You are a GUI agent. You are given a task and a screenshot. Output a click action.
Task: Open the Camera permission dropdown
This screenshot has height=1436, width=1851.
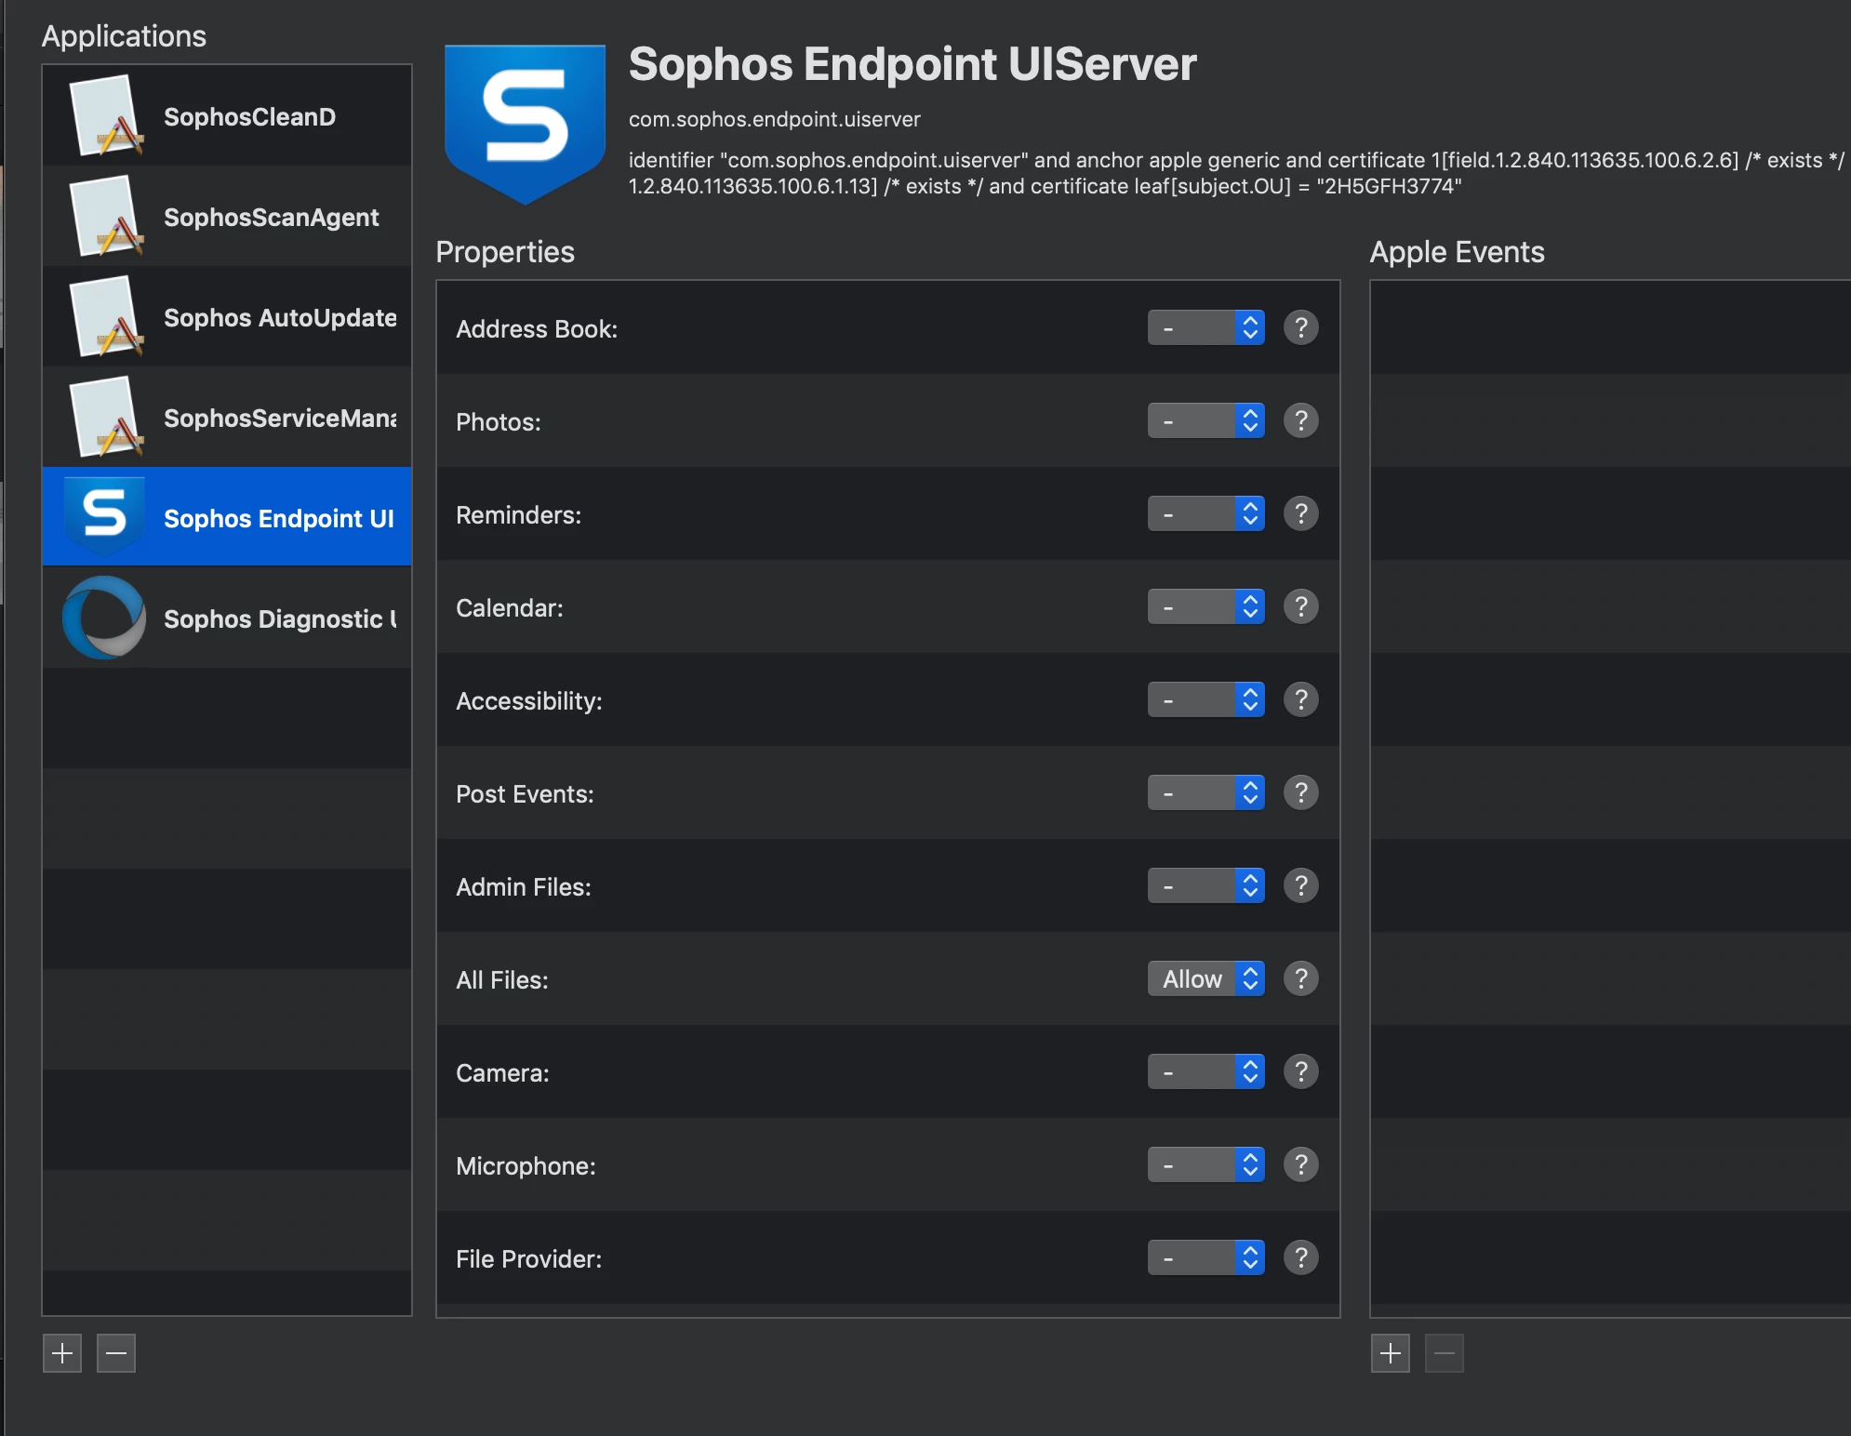(1205, 1071)
